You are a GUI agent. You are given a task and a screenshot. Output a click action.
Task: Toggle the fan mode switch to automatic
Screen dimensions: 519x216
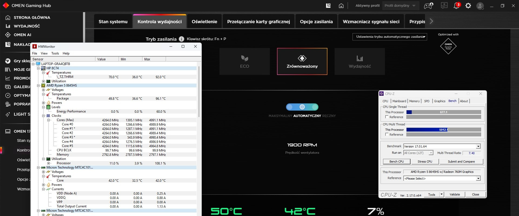pos(302,107)
